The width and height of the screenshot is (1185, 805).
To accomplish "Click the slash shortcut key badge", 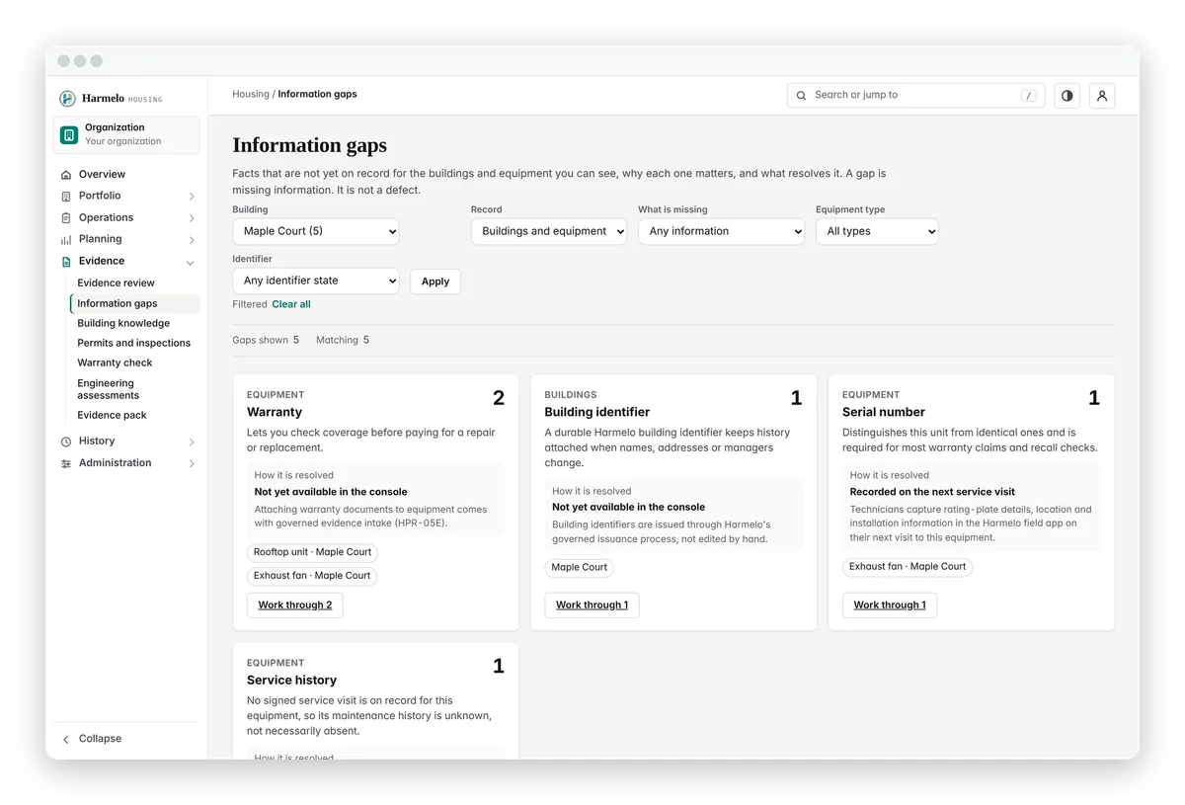I will [1029, 96].
